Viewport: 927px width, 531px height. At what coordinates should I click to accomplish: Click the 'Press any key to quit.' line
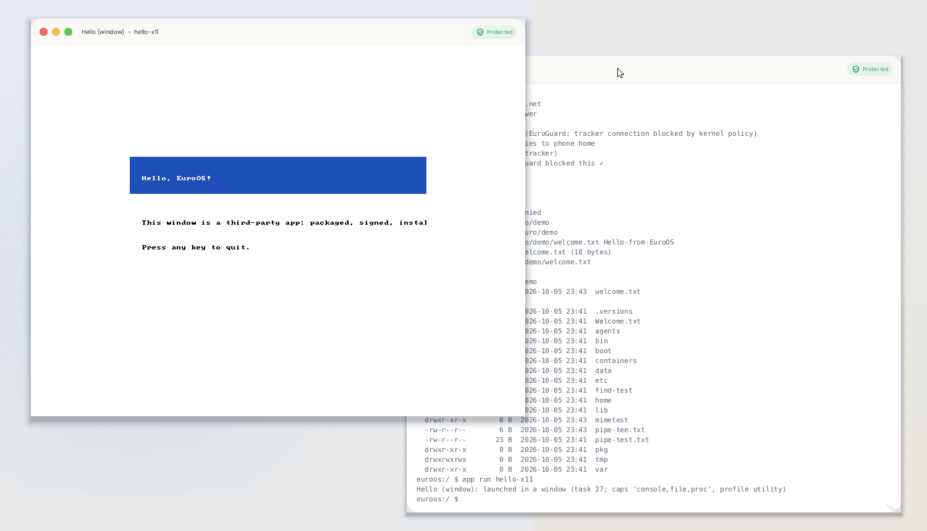pos(196,248)
